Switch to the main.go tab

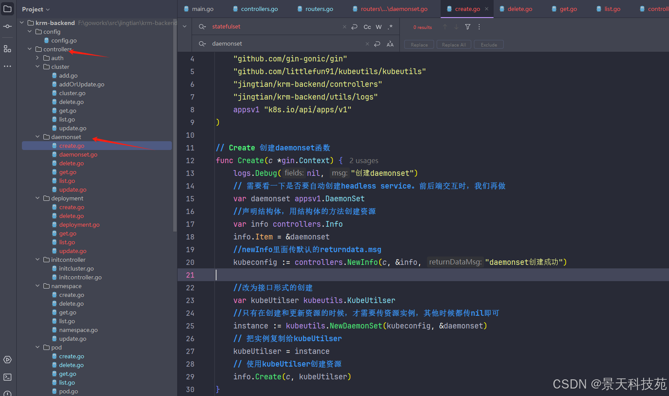pos(199,9)
